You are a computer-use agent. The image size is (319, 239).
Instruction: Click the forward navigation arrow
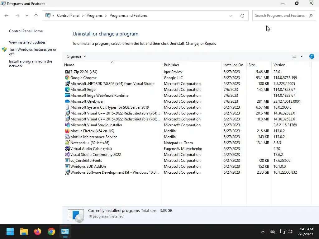point(17,16)
